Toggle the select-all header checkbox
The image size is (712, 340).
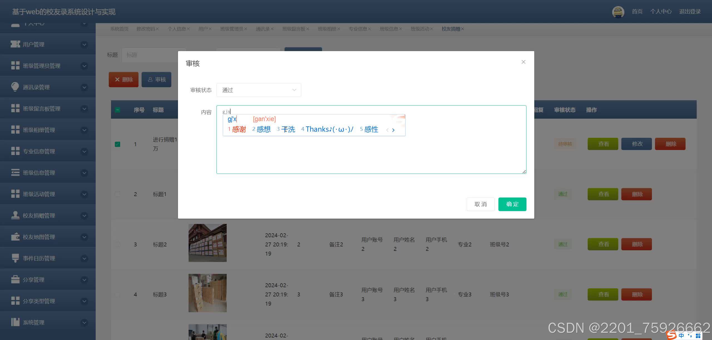point(117,110)
